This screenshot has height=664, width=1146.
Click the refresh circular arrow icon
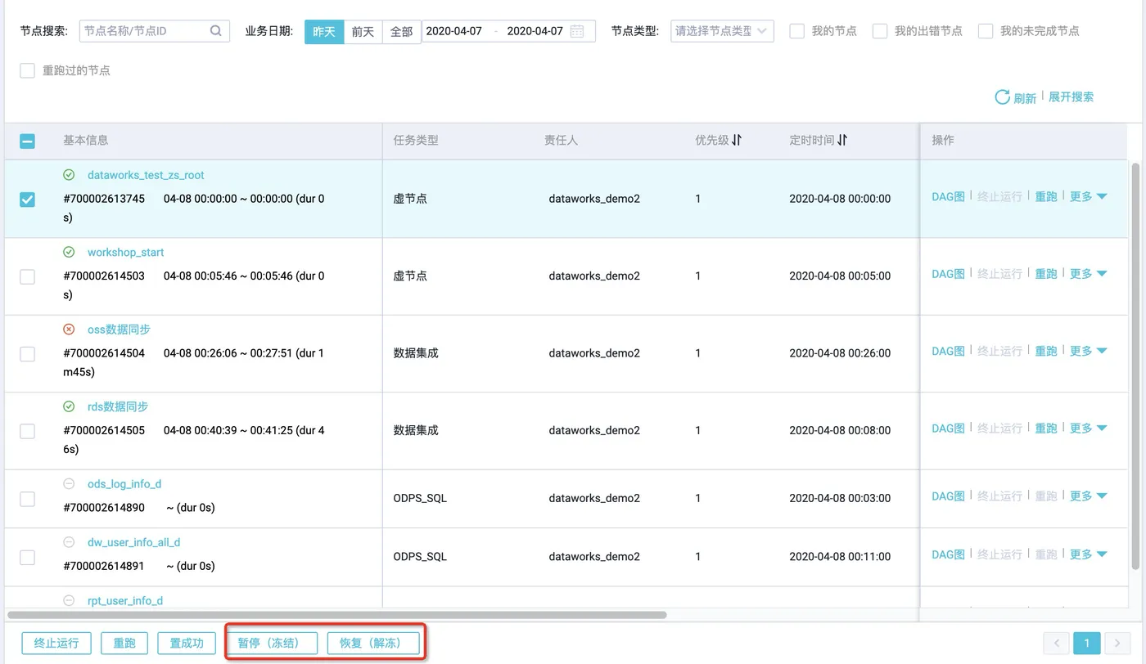[1002, 97]
